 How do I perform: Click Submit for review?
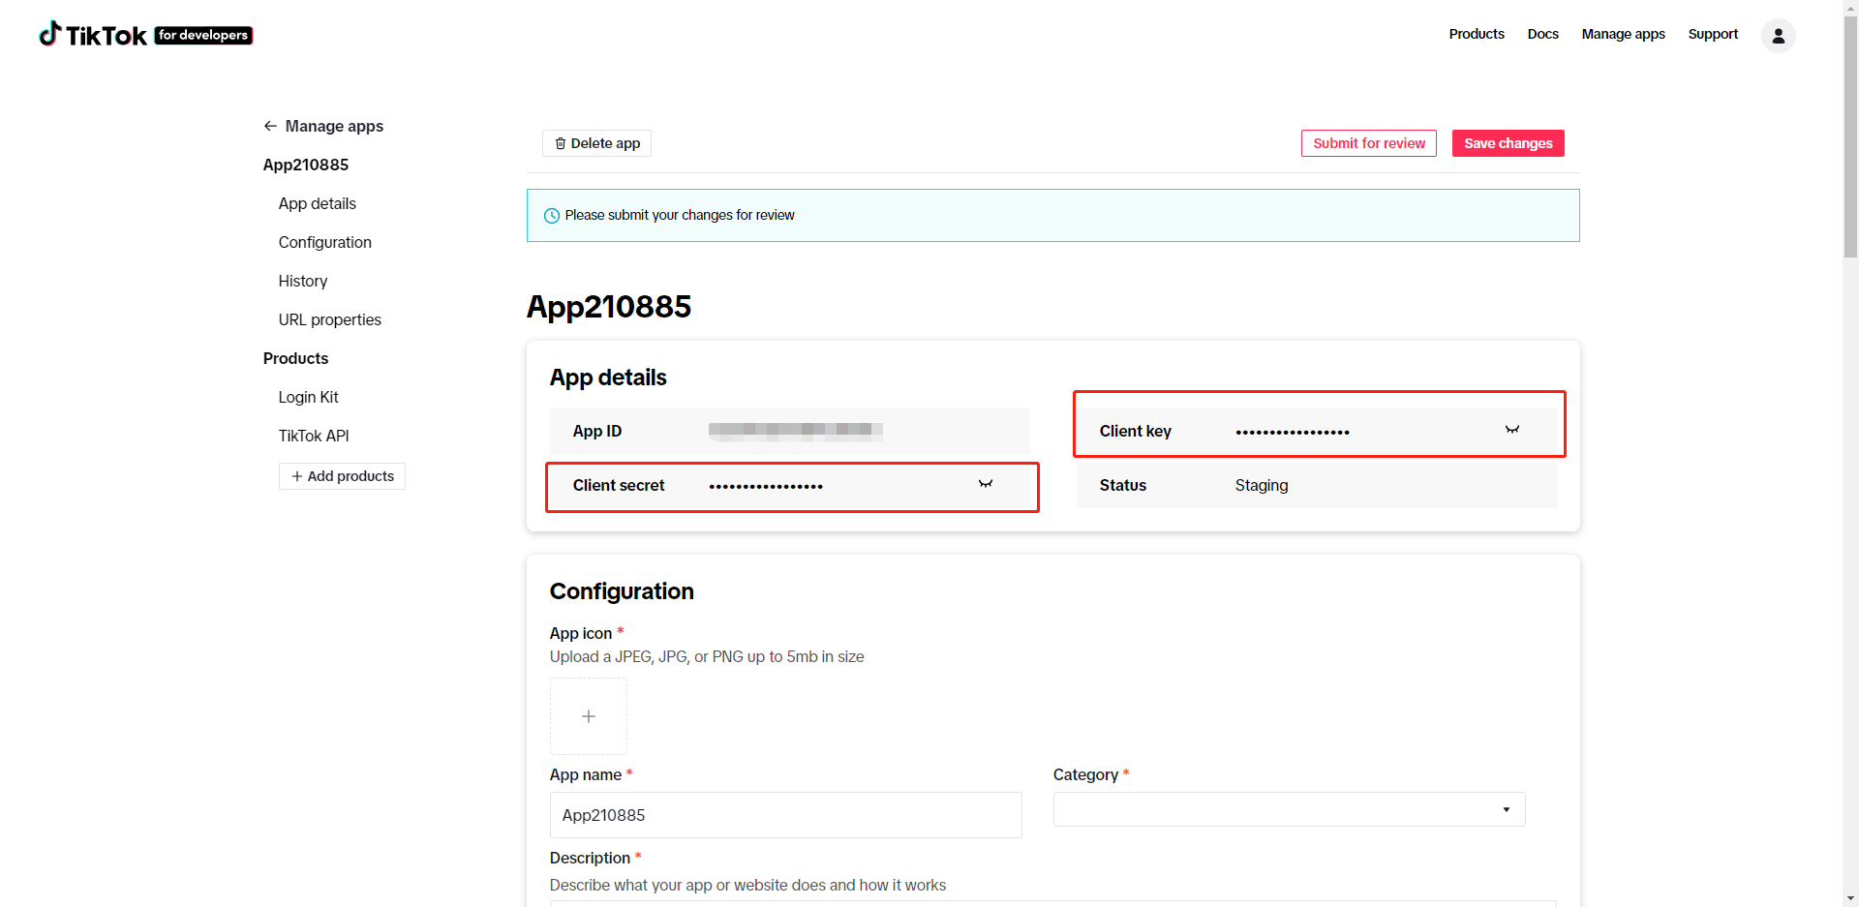pyautogui.click(x=1368, y=143)
